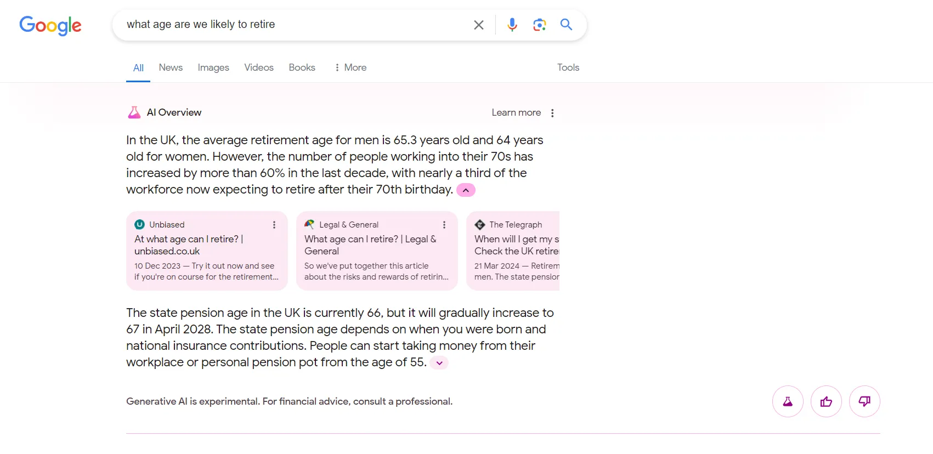Switch to the News tab
Screen dimensions: 933x454
(170, 67)
